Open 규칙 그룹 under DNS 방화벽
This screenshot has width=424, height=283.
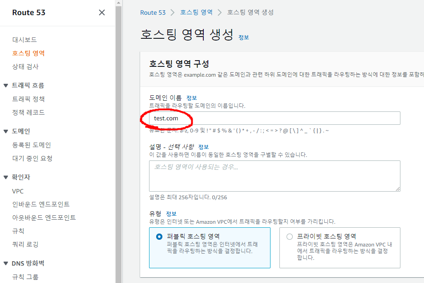(x=25, y=277)
